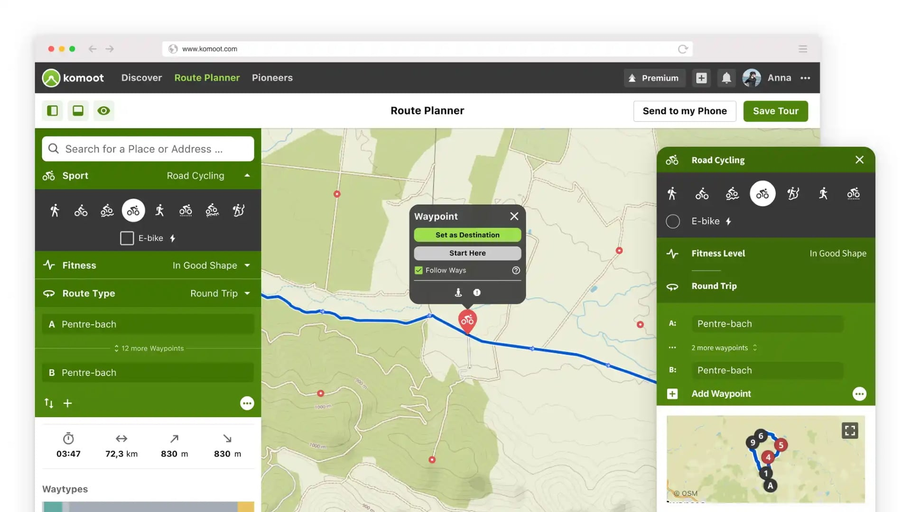Image resolution: width=911 pixels, height=512 pixels.
Task: Click the 72,3 km distance value
Action: click(121, 454)
